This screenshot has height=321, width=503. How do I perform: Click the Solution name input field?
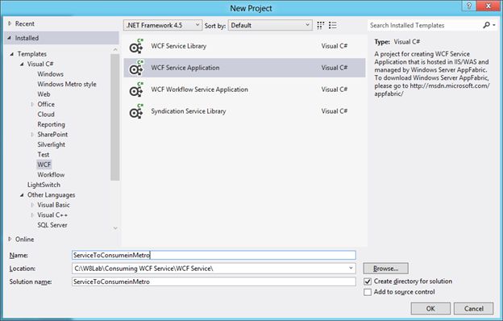click(x=214, y=281)
